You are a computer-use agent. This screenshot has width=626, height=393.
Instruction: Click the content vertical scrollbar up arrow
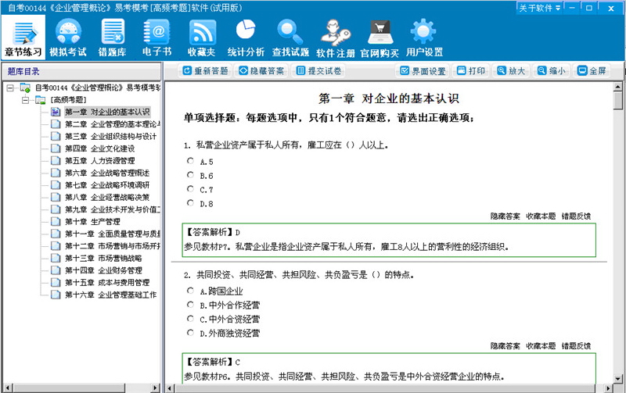coord(618,87)
